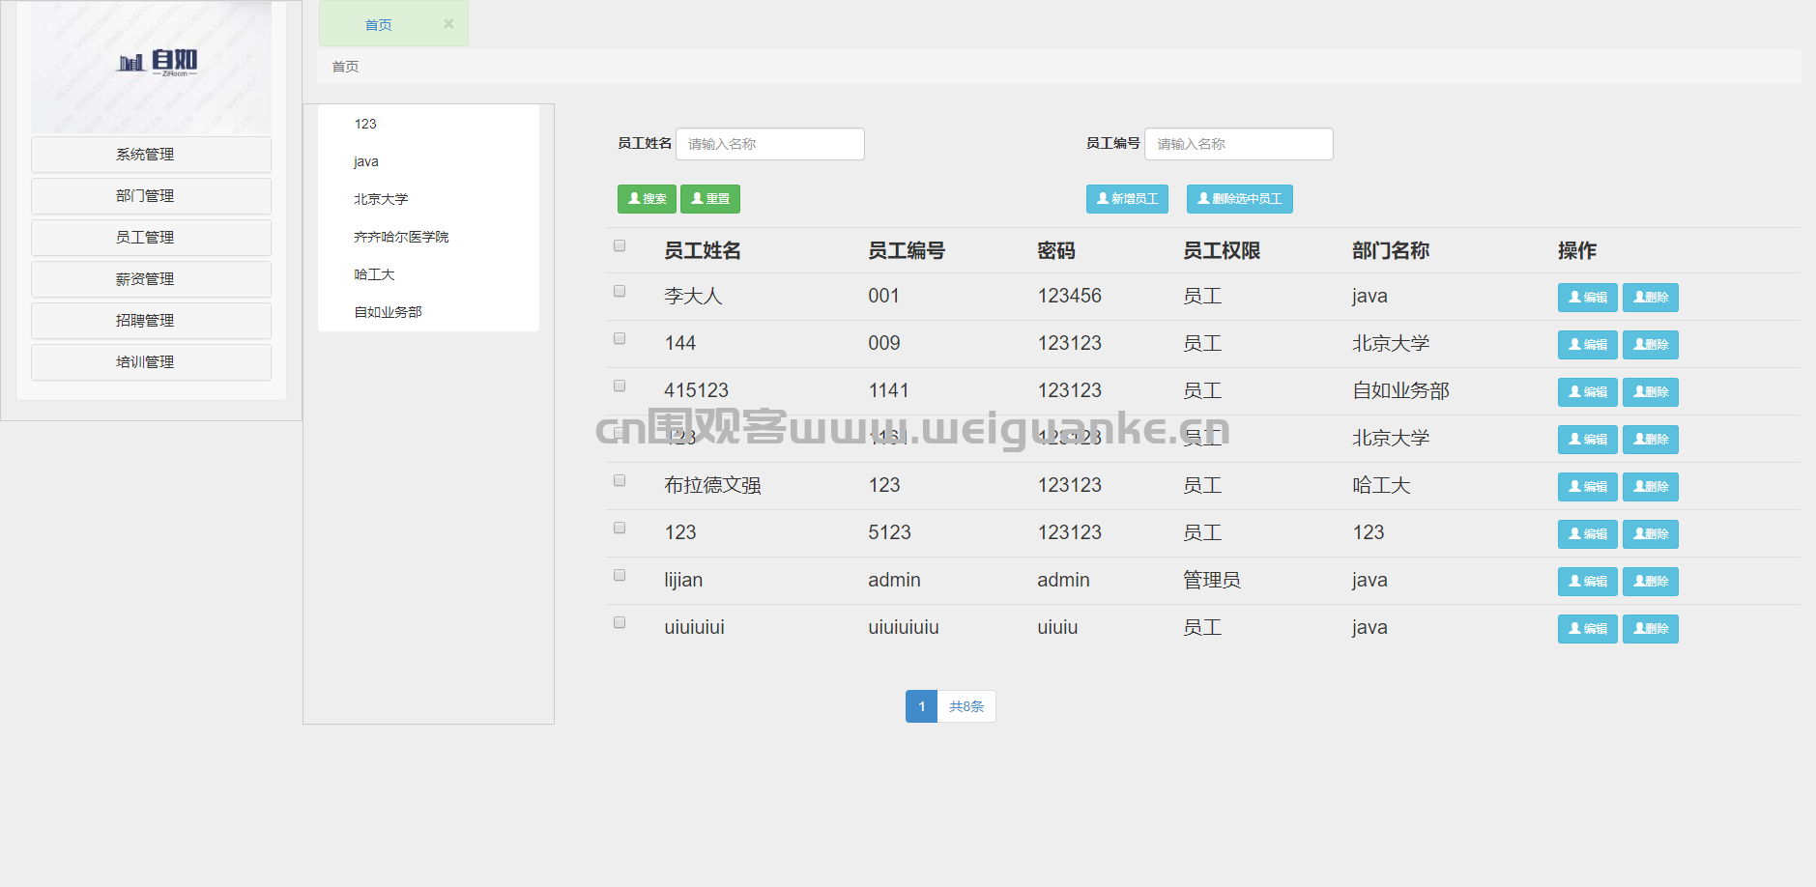Click the green 搜索 button
Image resolution: width=1816 pixels, height=887 pixels.
(x=647, y=199)
